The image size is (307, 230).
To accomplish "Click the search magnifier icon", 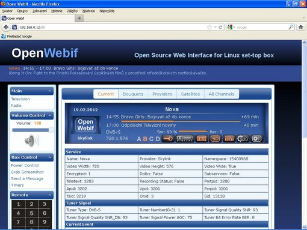I will pos(291,27).
